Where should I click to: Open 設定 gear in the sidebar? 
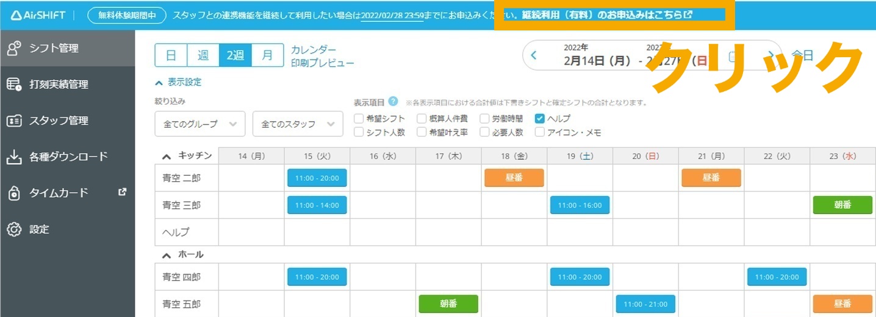tap(14, 229)
